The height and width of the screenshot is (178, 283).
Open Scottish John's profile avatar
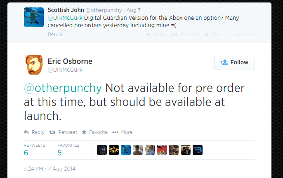point(34,17)
